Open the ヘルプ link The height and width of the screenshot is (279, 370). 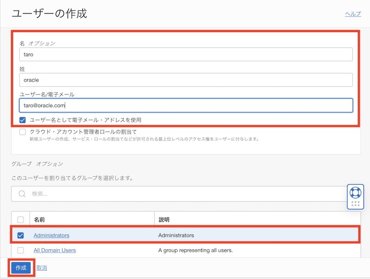coord(352,14)
